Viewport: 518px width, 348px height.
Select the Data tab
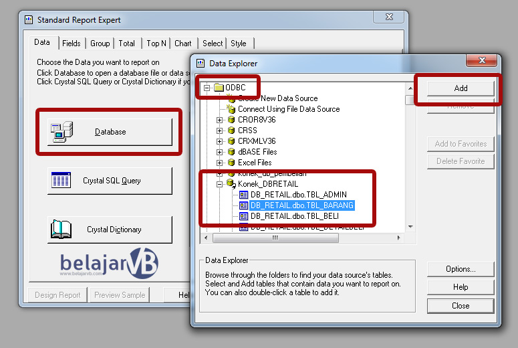pyautogui.click(x=42, y=42)
